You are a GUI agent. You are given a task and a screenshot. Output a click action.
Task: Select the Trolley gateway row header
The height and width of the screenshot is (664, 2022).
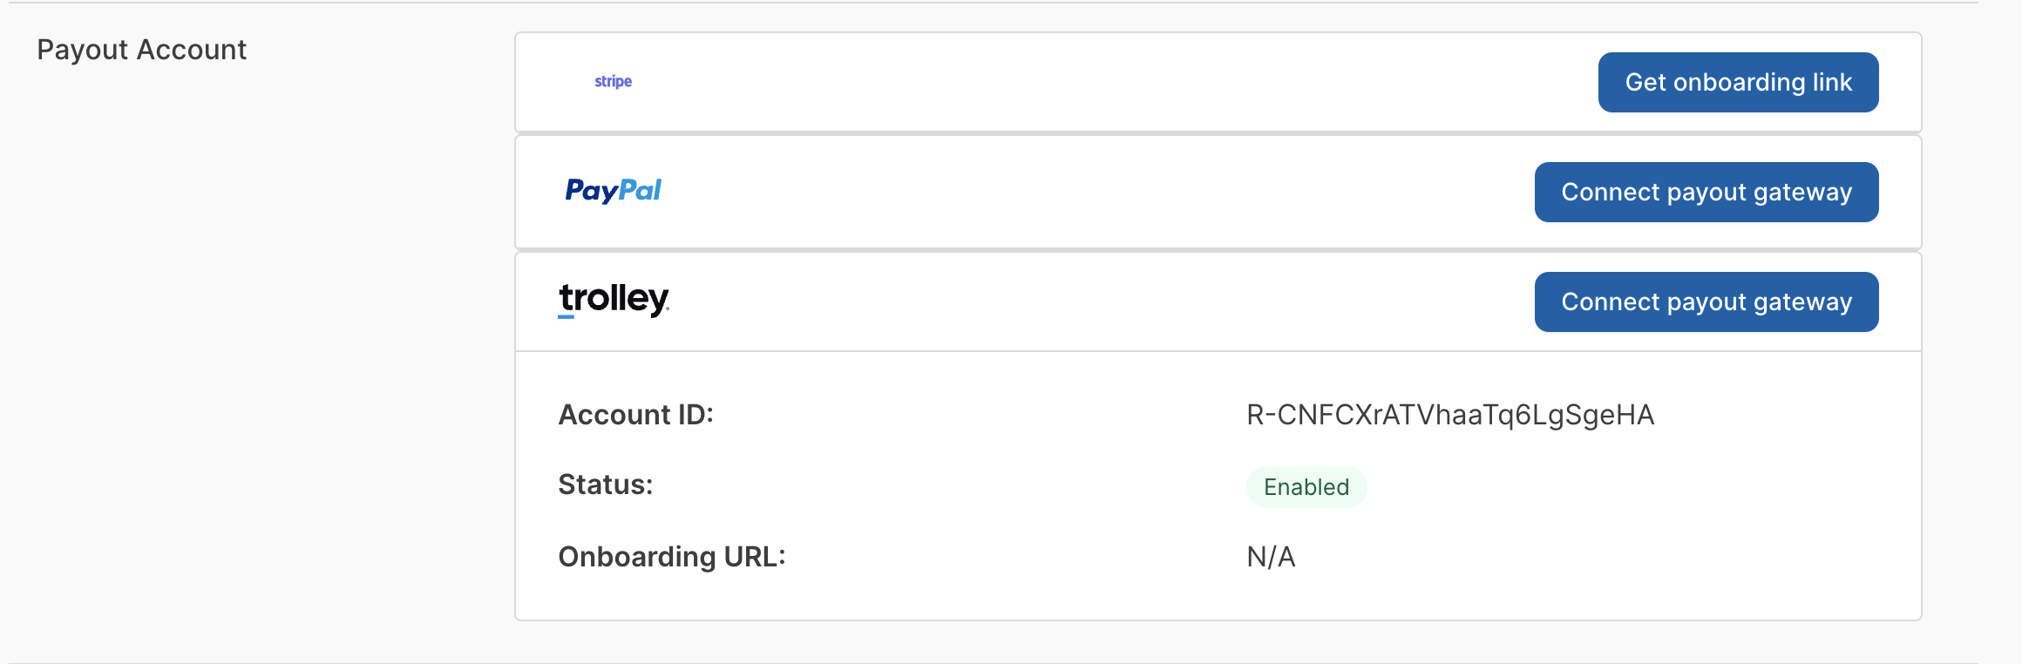point(1046,302)
